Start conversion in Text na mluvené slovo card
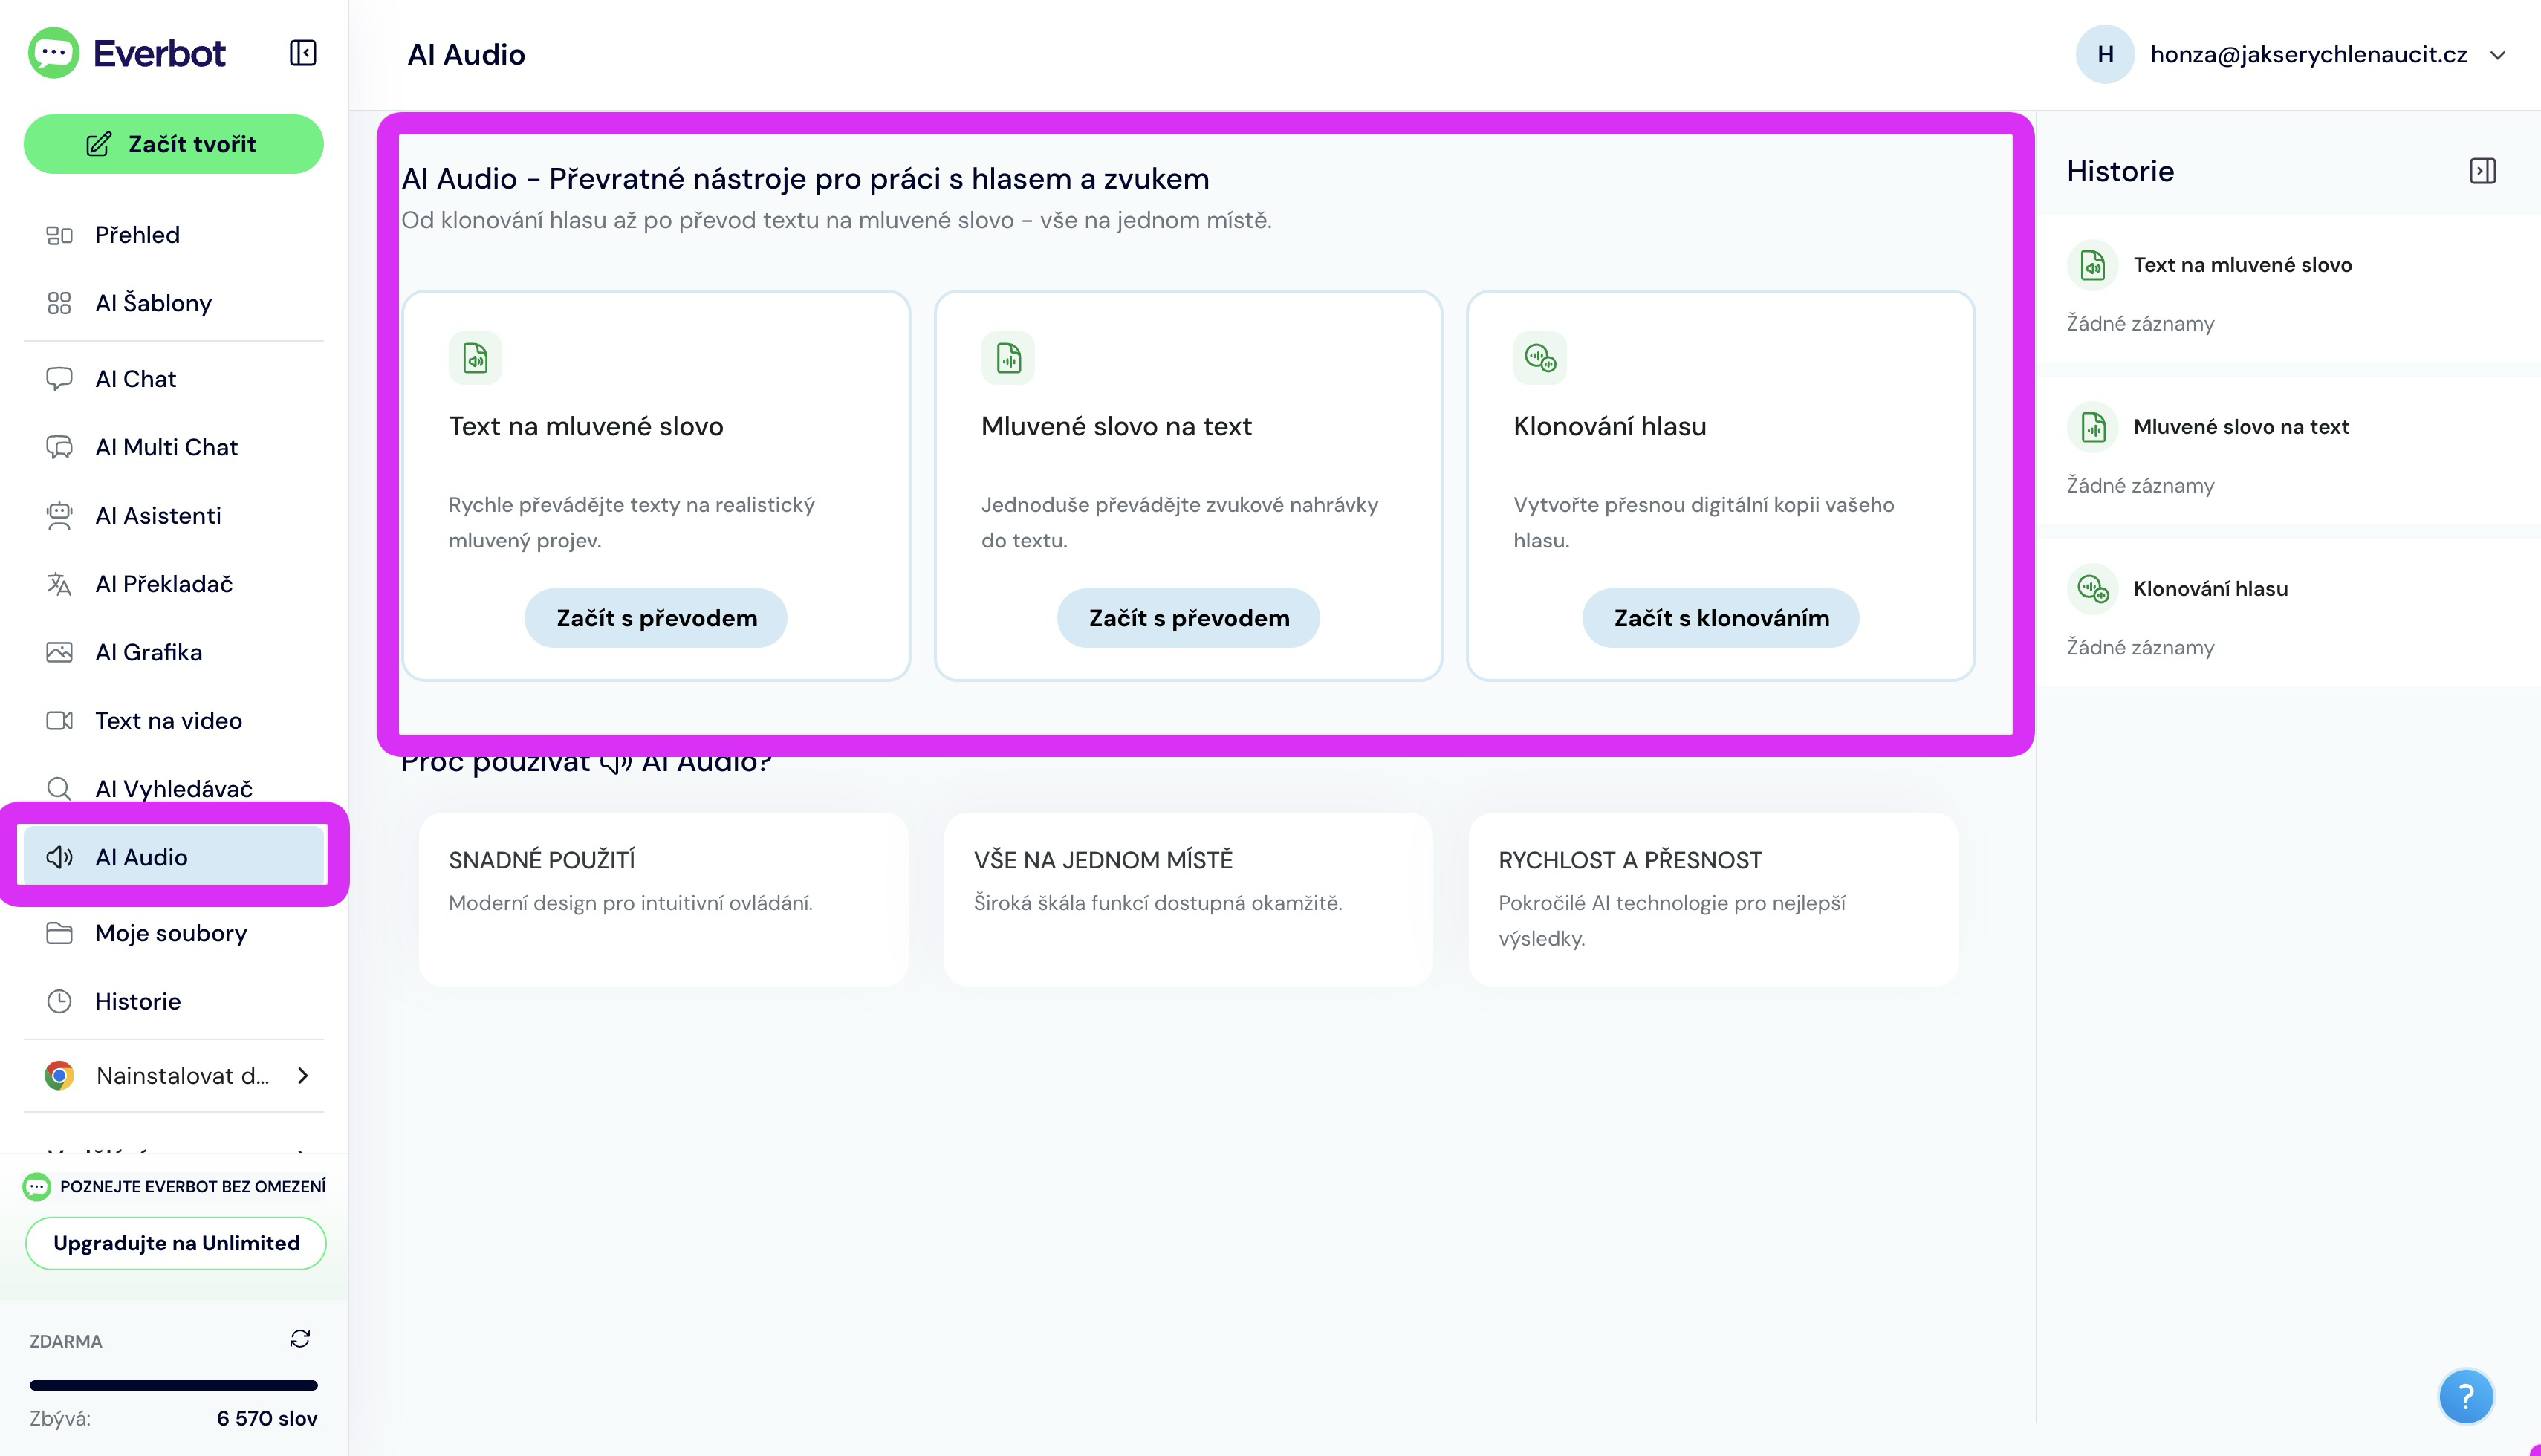The height and width of the screenshot is (1456, 2541). pyautogui.click(x=656, y=618)
